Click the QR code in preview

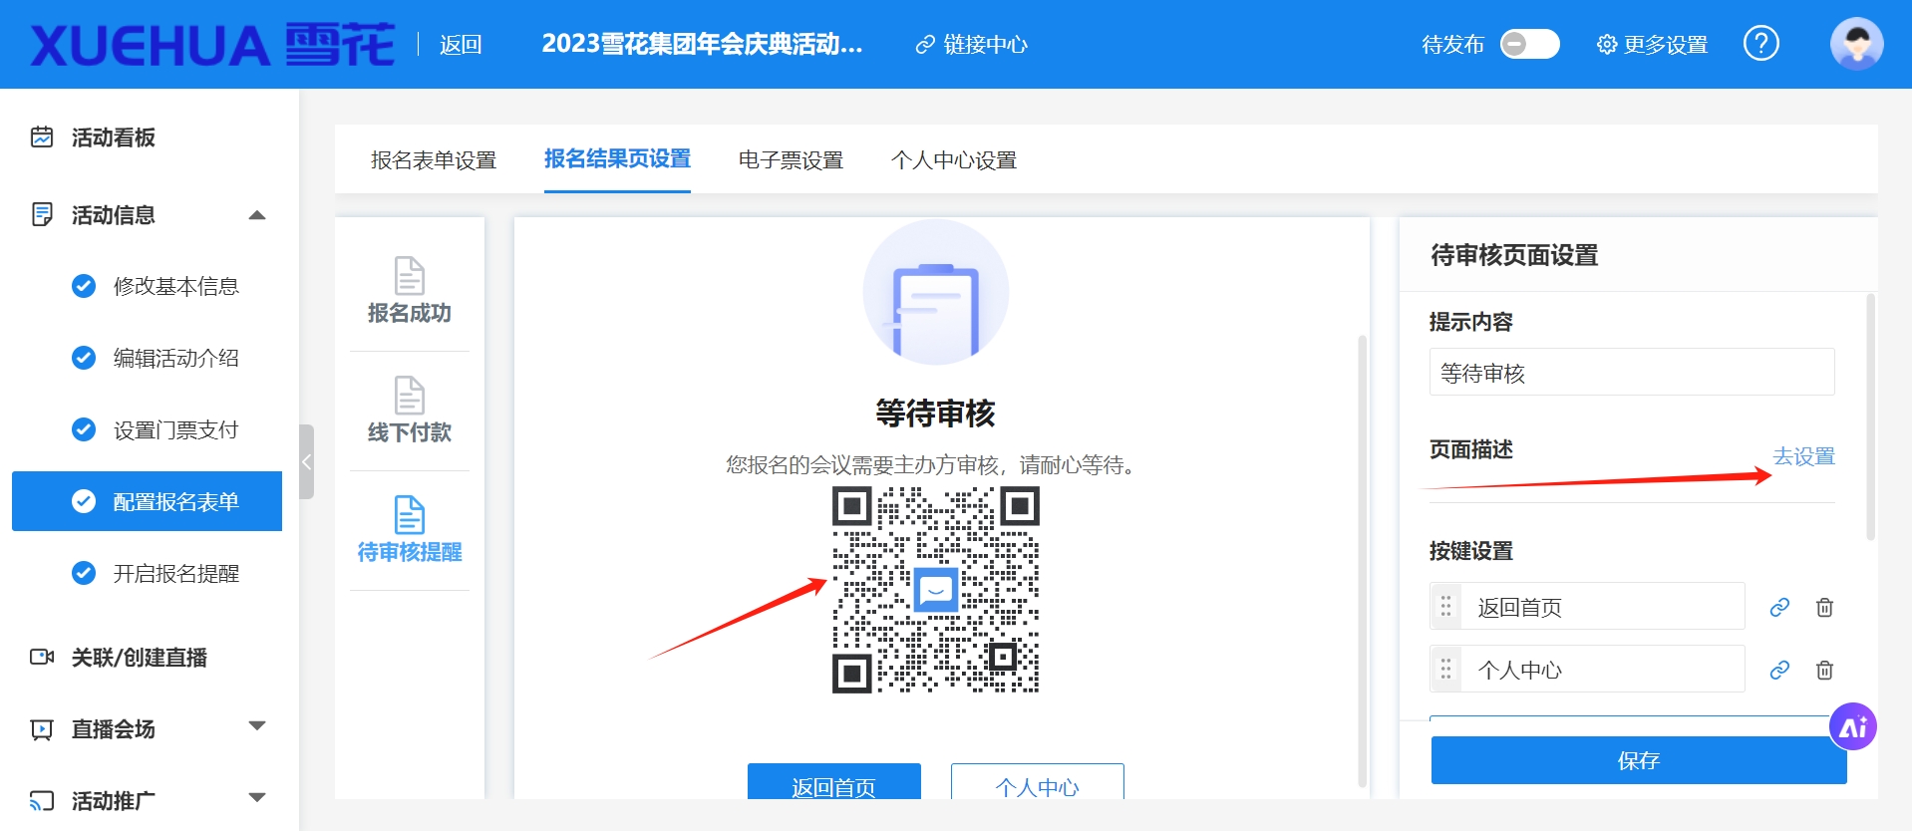(936, 590)
